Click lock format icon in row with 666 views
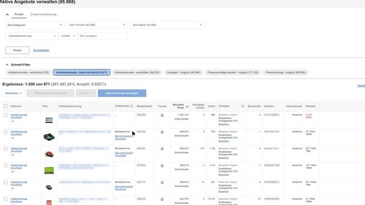The image size is (365, 205). pyautogui.click(x=162, y=115)
